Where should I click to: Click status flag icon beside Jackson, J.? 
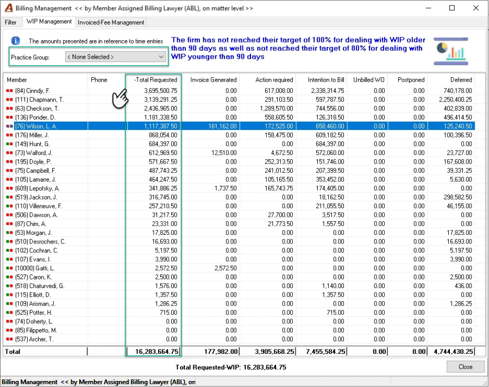(9, 197)
